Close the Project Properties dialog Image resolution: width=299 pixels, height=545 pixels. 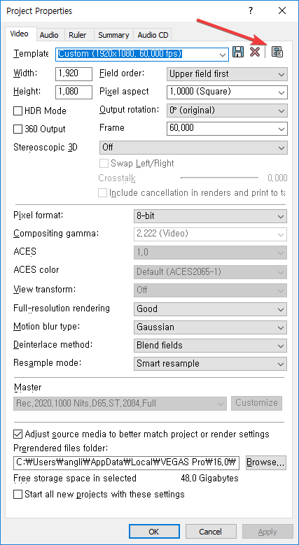(282, 10)
